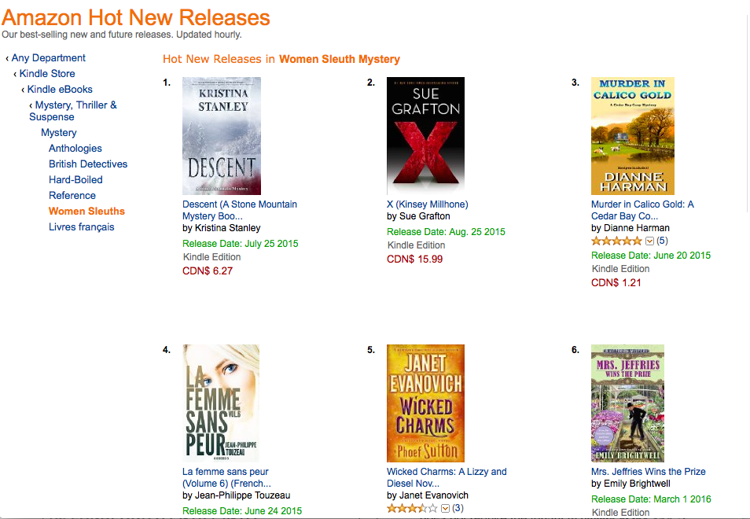The height and width of the screenshot is (519, 750).
Task: Navigate up to Kindle Store category
Action: [x=47, y=74]
